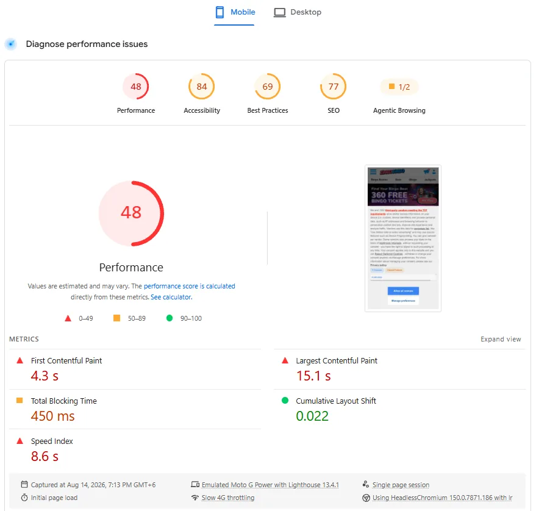Click the Cumulative Layout Shift green circle icon

(285, 400)
